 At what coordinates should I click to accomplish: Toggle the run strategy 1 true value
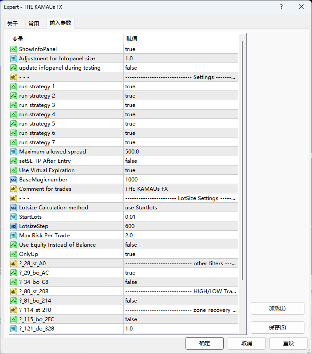pos(181,87)
